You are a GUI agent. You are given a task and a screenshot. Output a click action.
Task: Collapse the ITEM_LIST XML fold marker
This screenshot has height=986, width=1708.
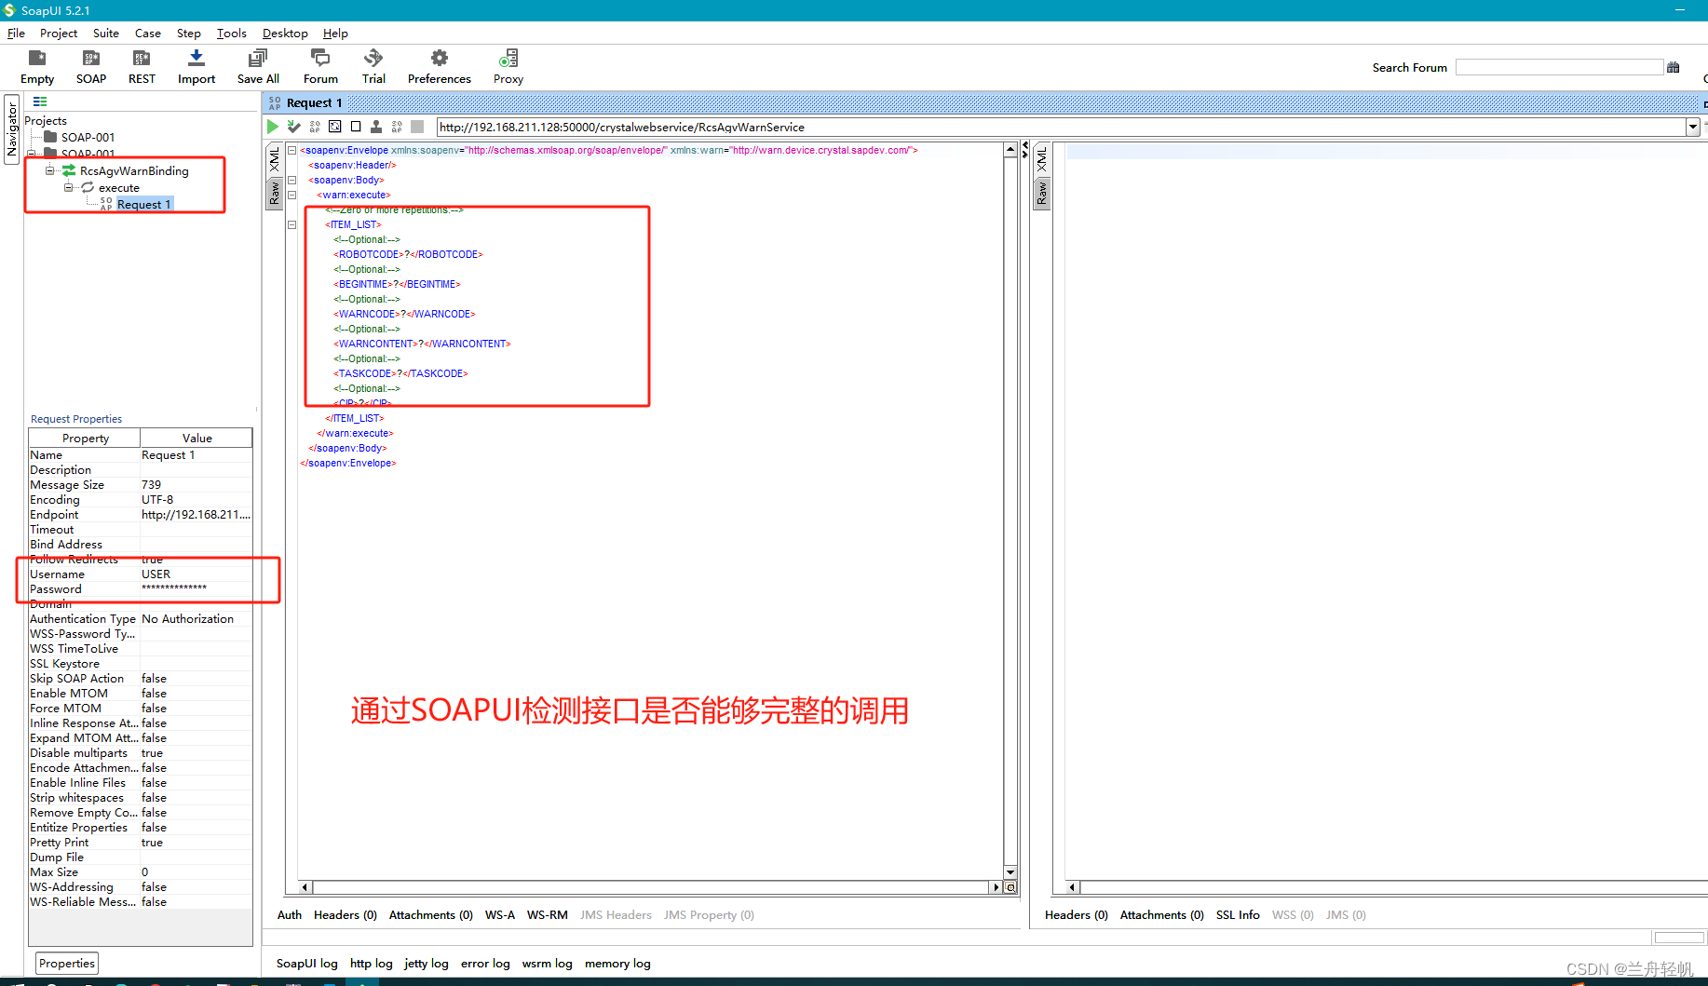[291, 224]
